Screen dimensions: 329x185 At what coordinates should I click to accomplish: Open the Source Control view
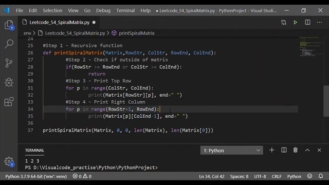point(9,63)
